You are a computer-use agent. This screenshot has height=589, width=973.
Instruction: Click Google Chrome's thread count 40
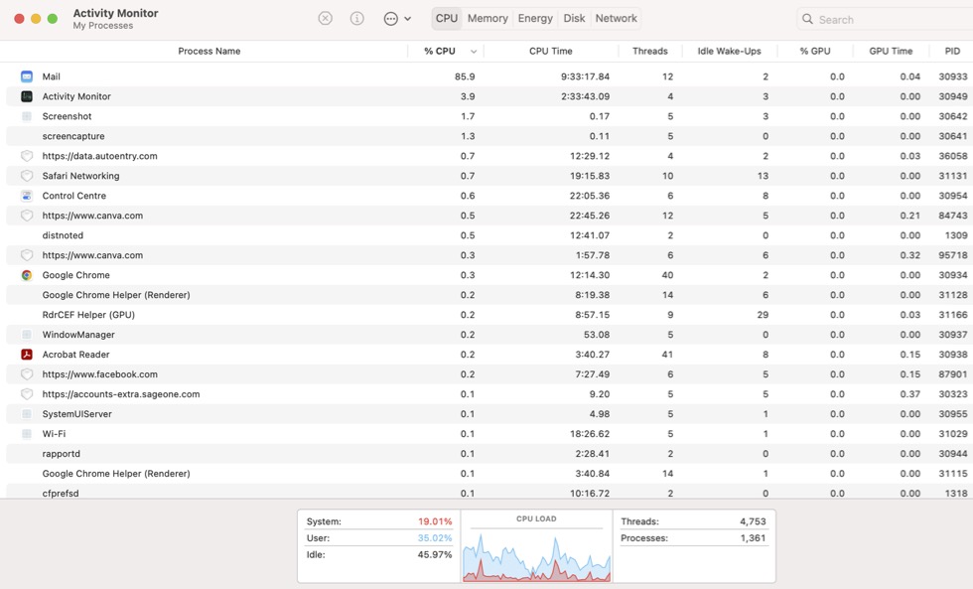click(x=667, y=275)
